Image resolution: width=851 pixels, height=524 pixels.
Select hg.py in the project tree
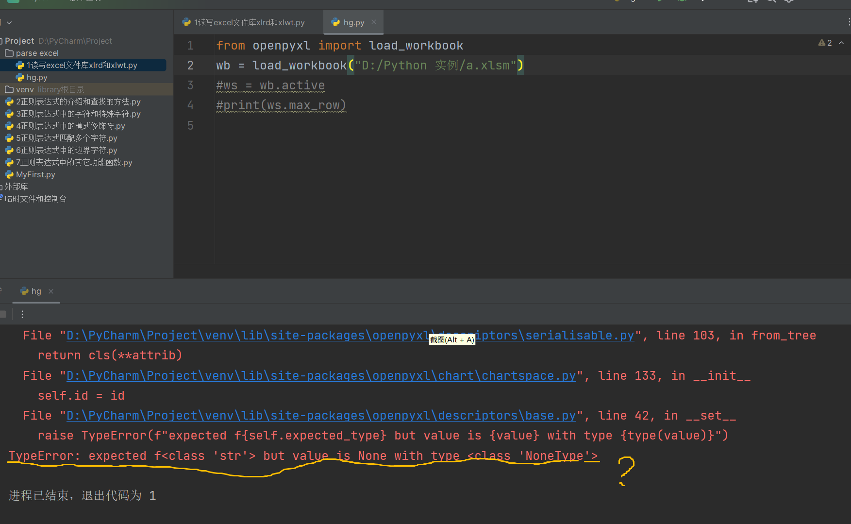point(37,77)
